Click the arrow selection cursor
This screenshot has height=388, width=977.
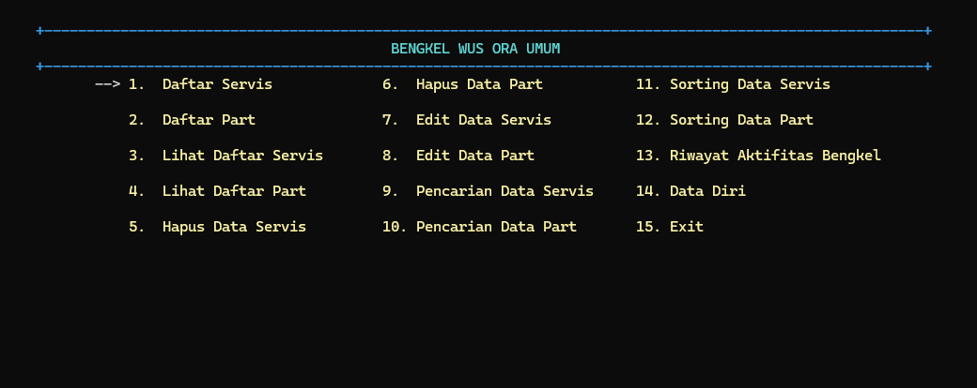click(x=107, y=84)
